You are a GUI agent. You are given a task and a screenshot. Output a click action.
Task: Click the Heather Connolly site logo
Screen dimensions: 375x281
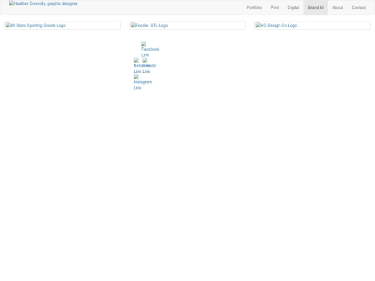click(x=43, y=3)
